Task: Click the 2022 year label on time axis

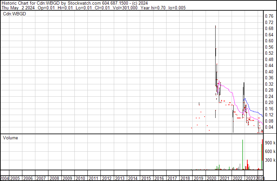Action: [238, 179]
